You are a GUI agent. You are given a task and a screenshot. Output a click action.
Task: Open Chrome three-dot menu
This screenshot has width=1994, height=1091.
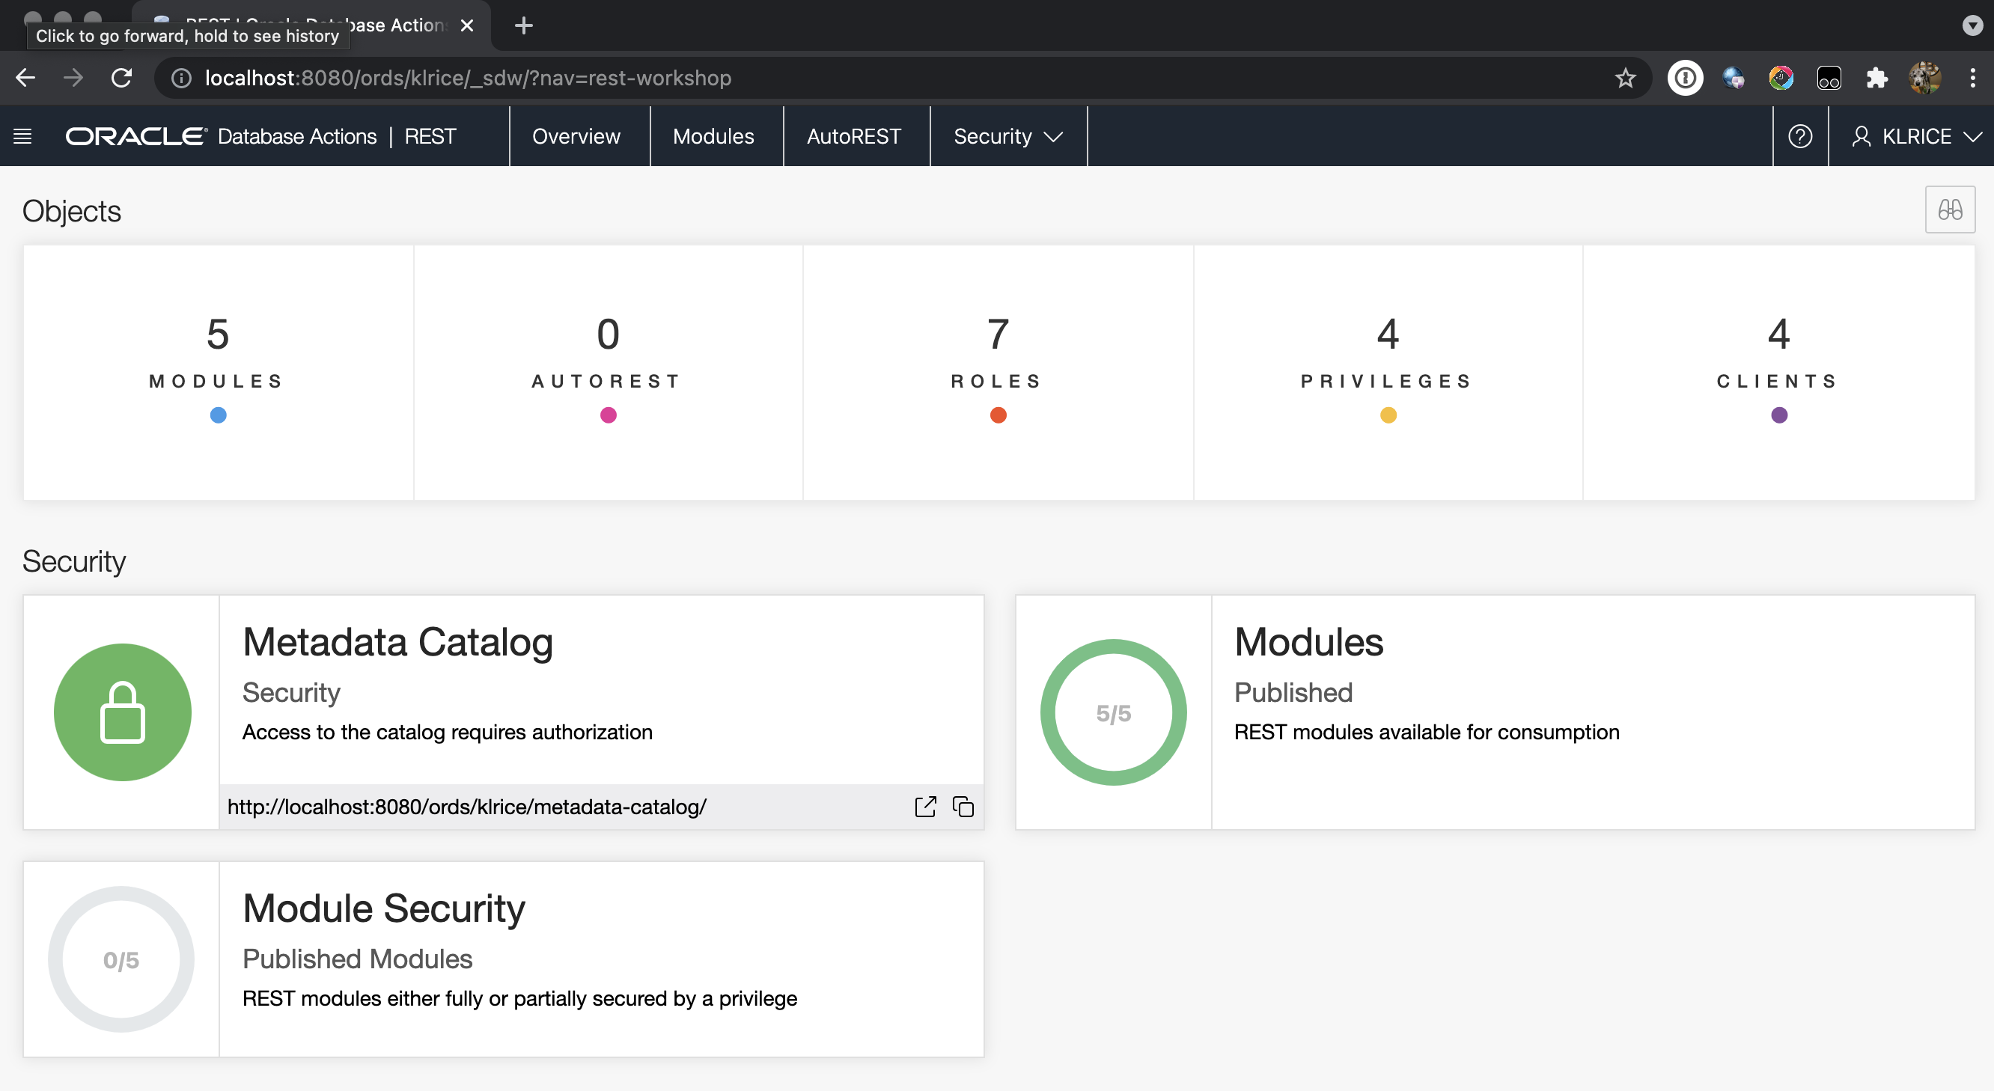pos(1972,78)
